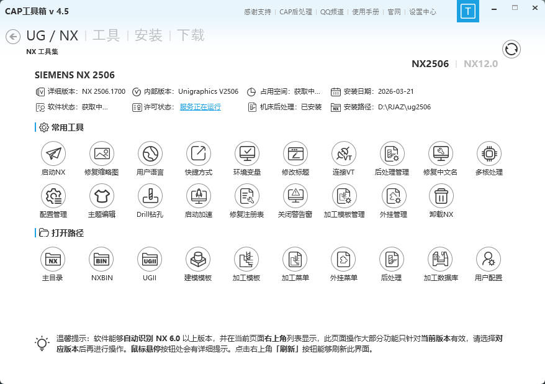Click the 服务正在运行 license status link
Viewport: 545px width, 384px height.
(200, 107)
